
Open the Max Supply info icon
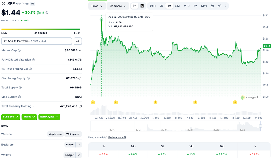(19, 97)
